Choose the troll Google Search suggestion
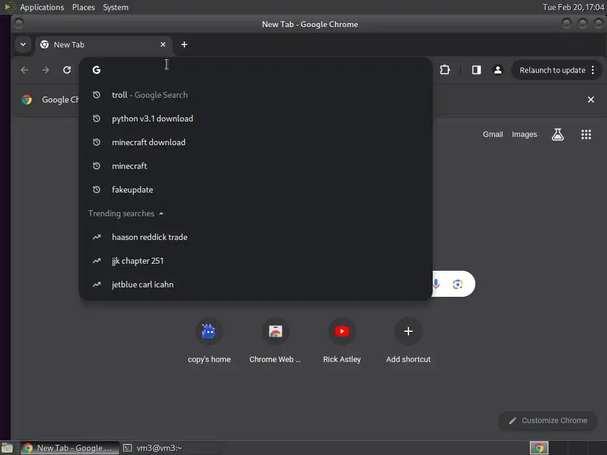 click(x=255, y=95)
